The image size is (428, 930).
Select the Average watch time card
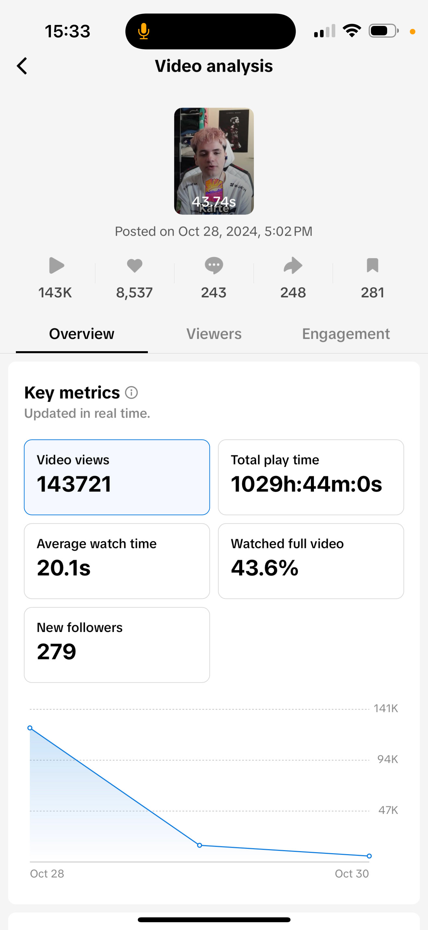116,561
